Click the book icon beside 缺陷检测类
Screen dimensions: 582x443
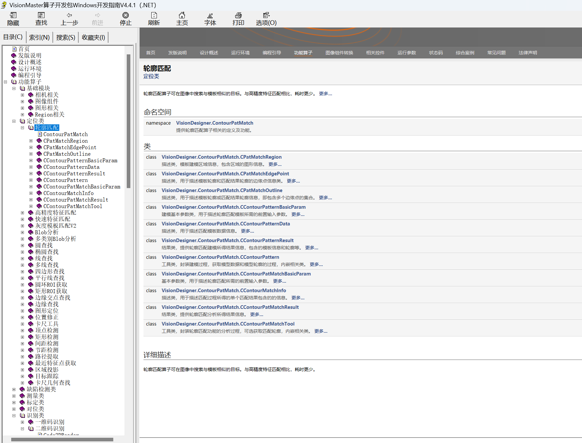22,389
